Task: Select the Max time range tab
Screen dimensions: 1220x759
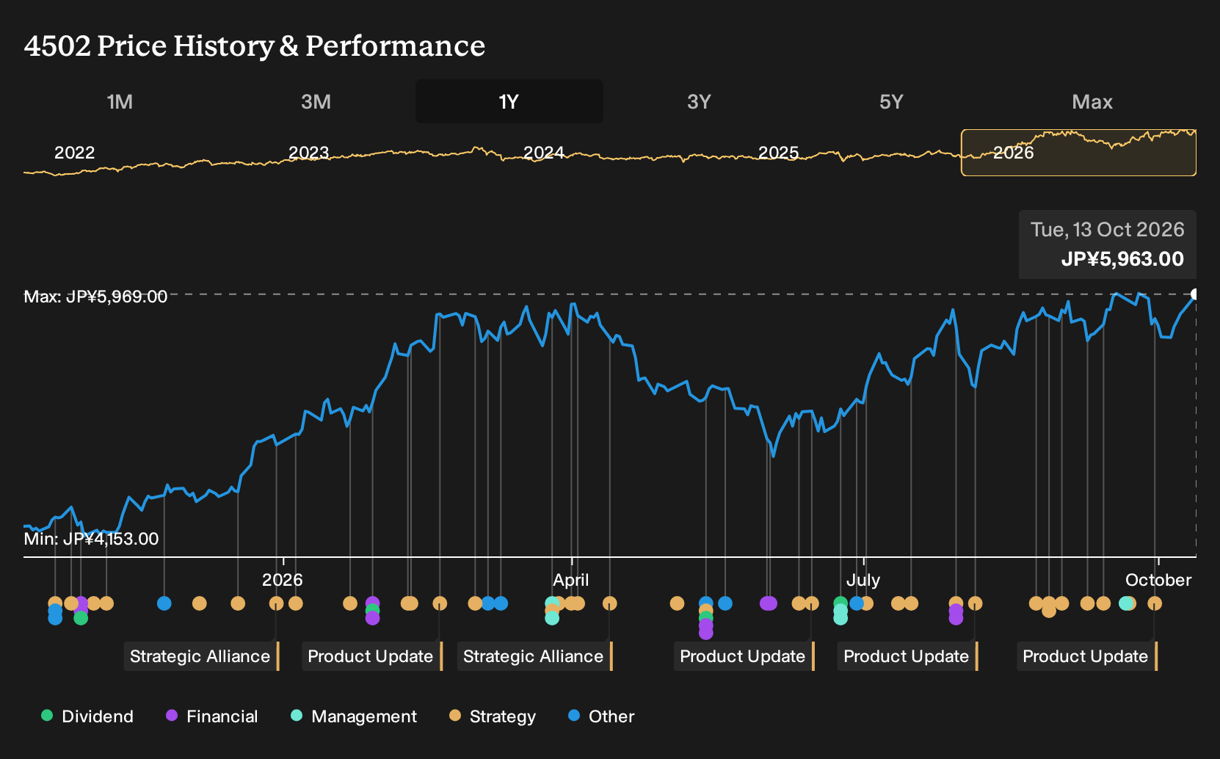Action: tap(1092, 102)
